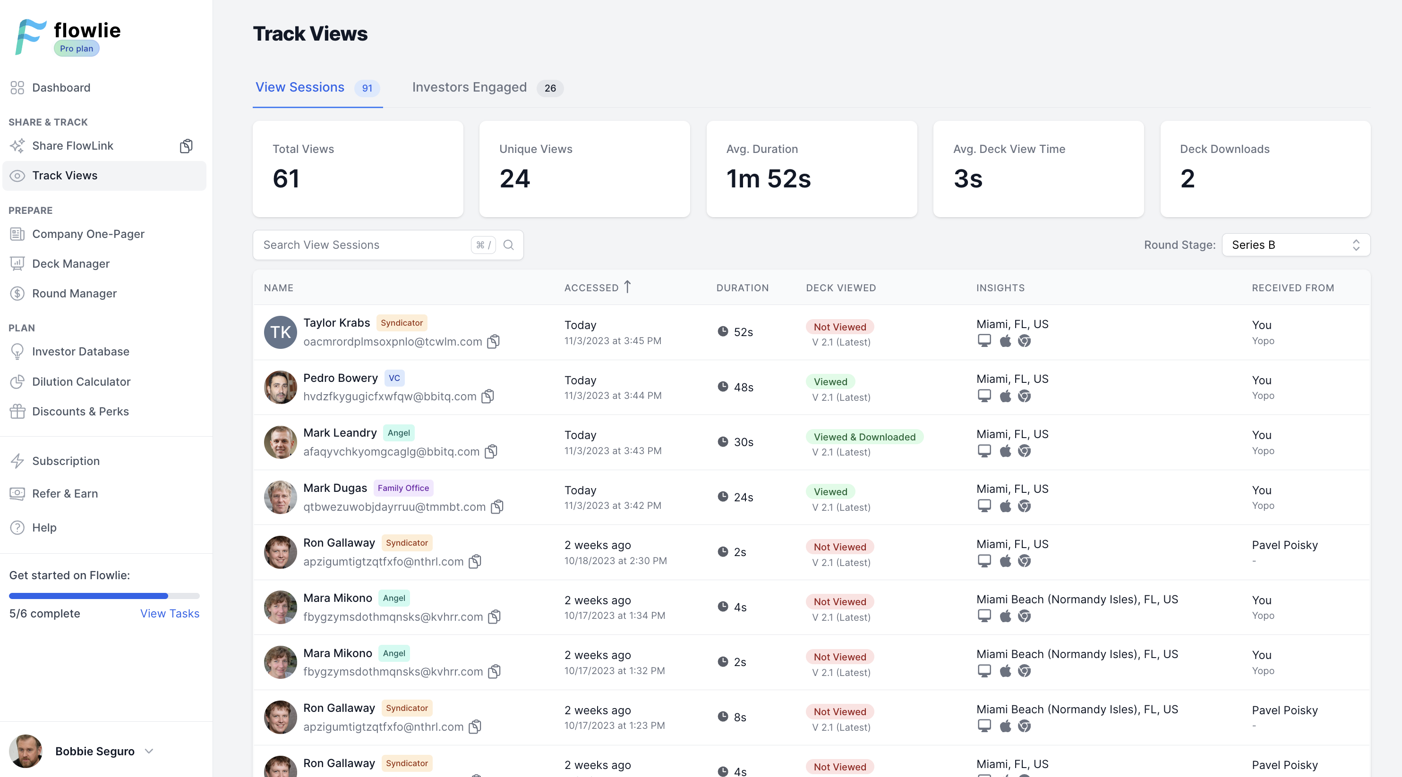Open the View Tasks link
The width and height of the screenshot is (1402, 777).
pyautogui.click(x=169, y=613)
